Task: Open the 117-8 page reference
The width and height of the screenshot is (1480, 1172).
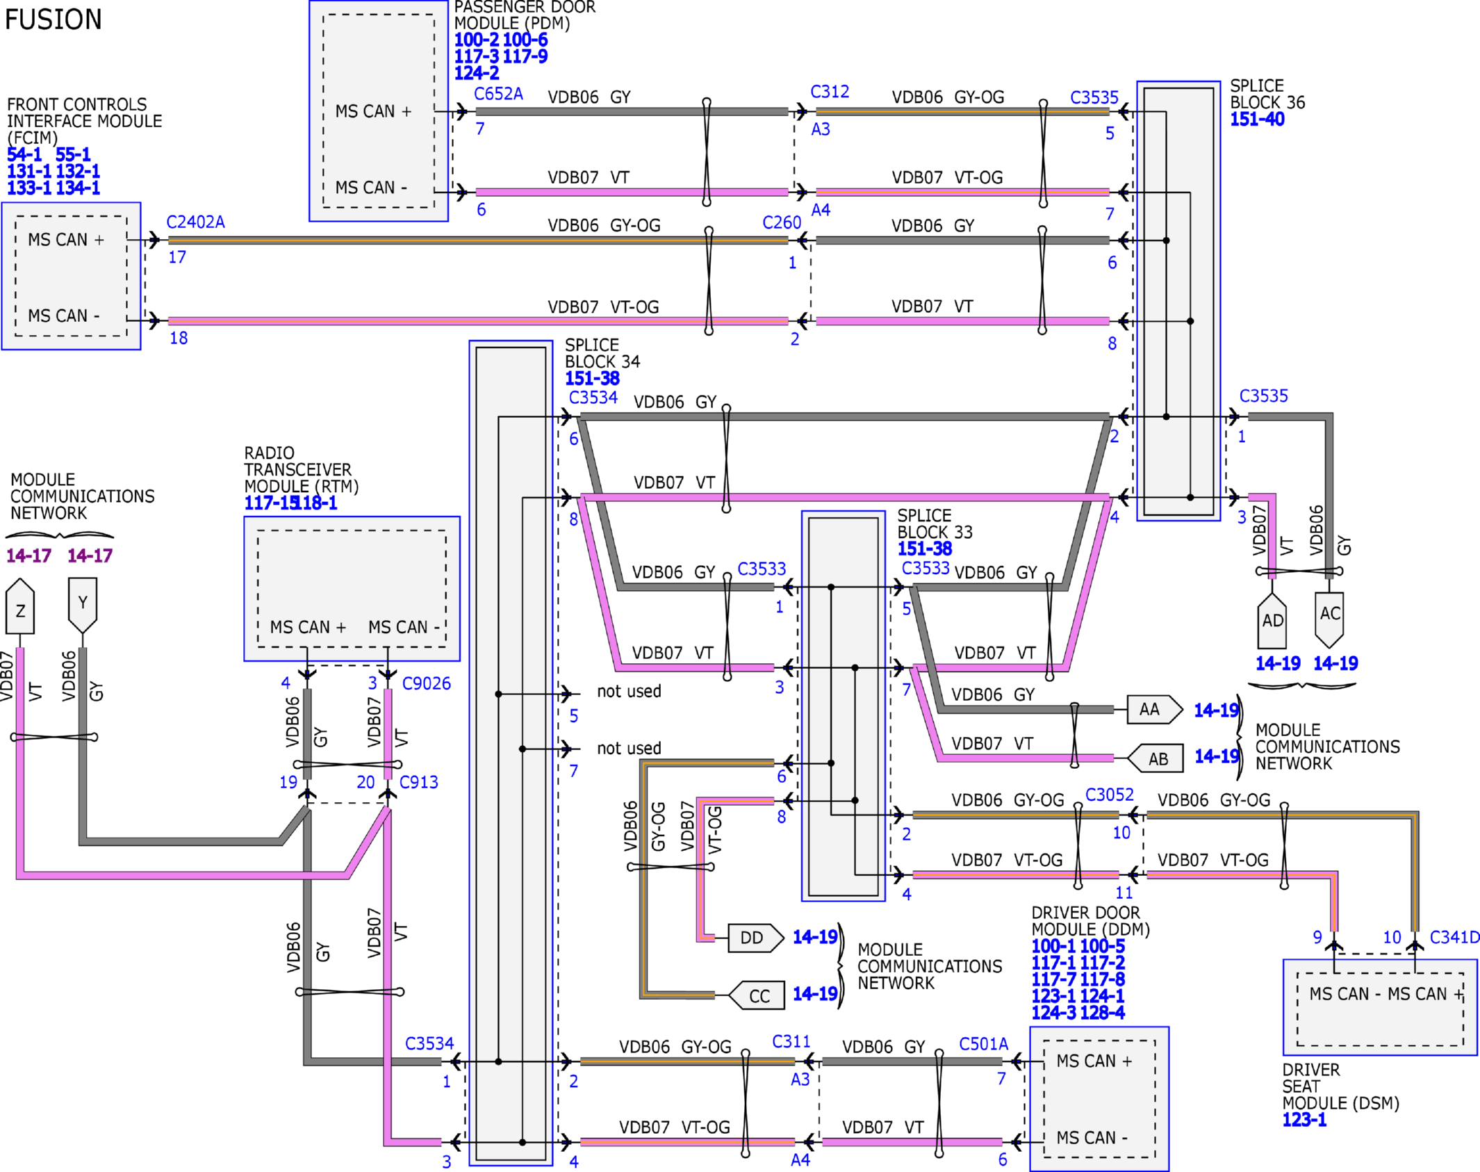Action: [x=1103, y=979]
